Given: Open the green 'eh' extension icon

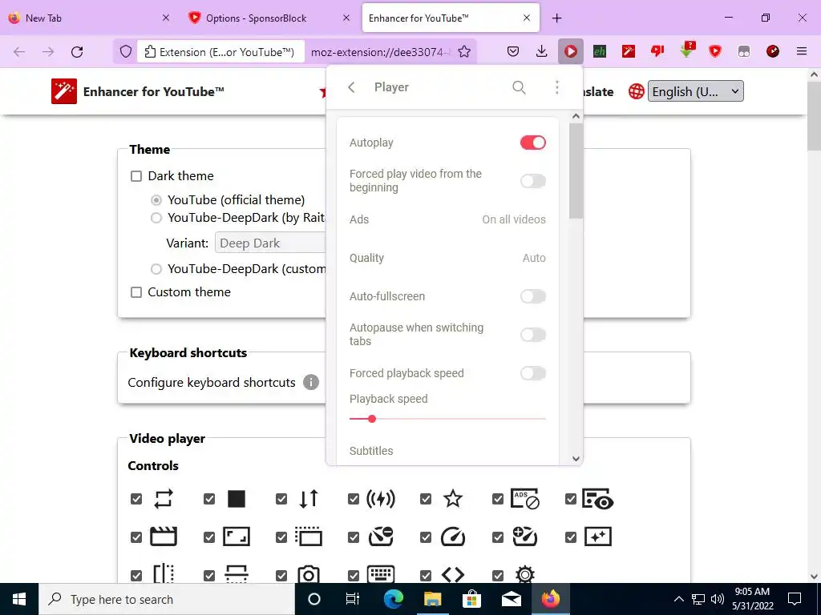Looking at the screenshot, I should [x=600, y=51].
